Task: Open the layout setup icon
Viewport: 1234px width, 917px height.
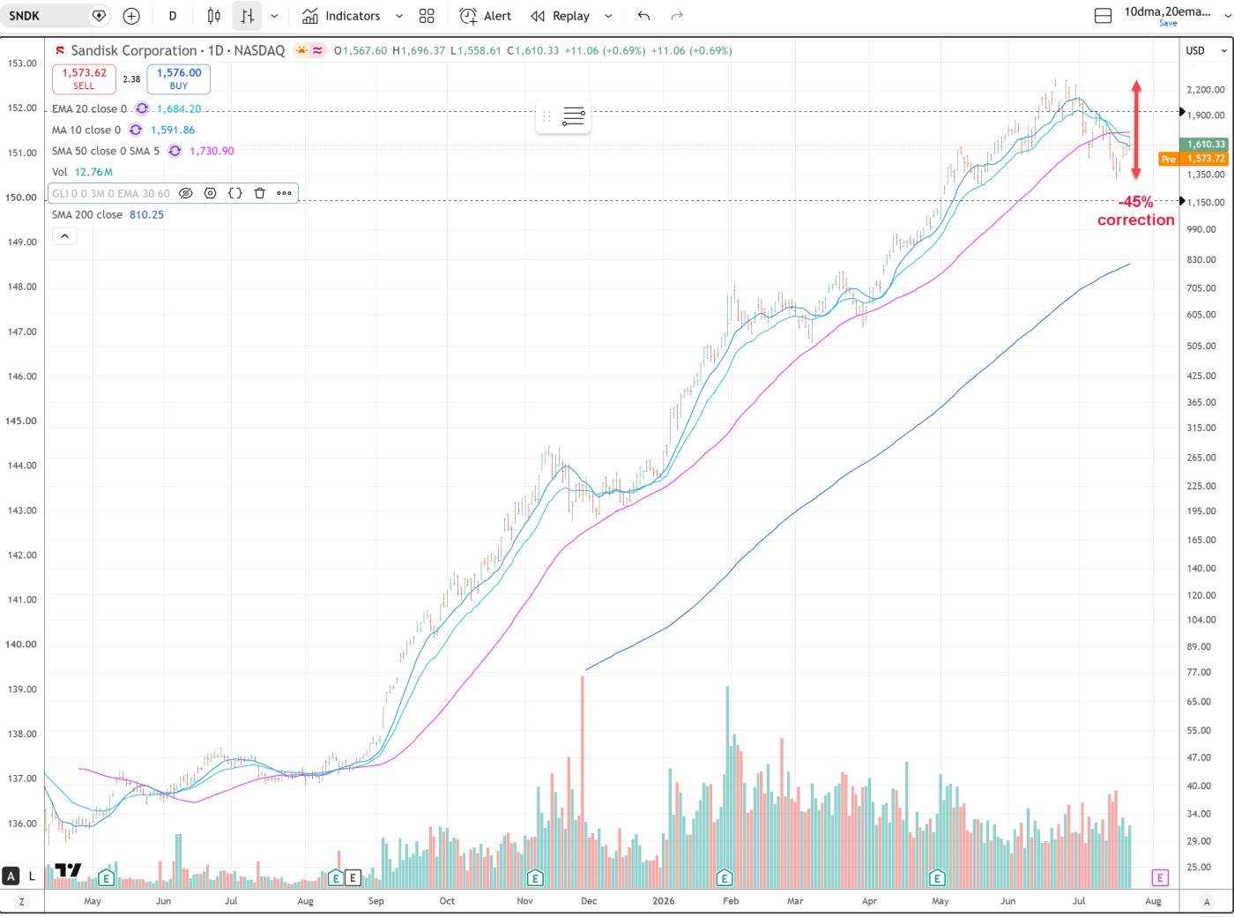Action: 1103,16
